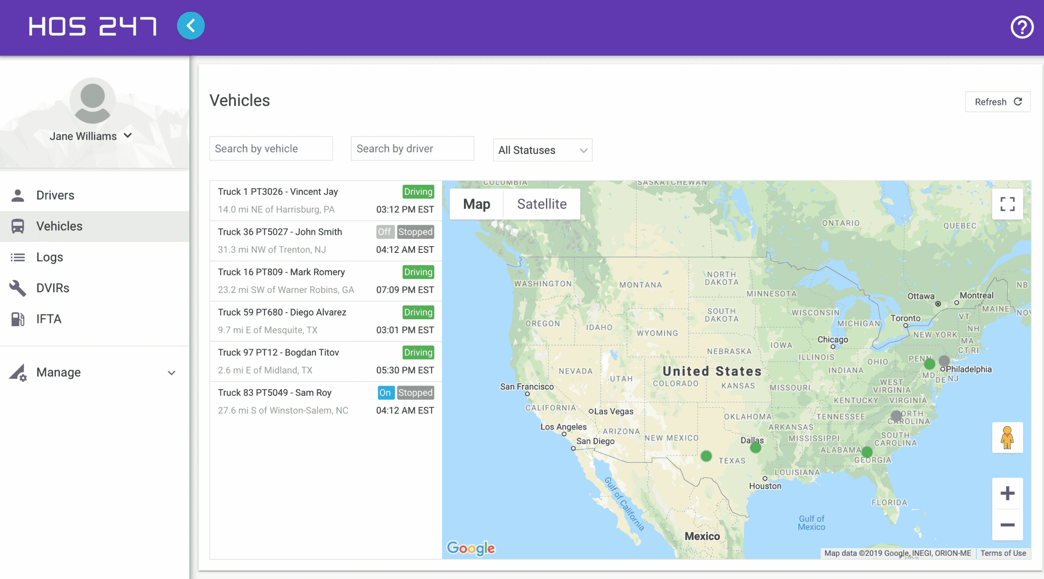Click Search by driver input field
Screen dimensions: 1044x579
[x=413, y=148]
